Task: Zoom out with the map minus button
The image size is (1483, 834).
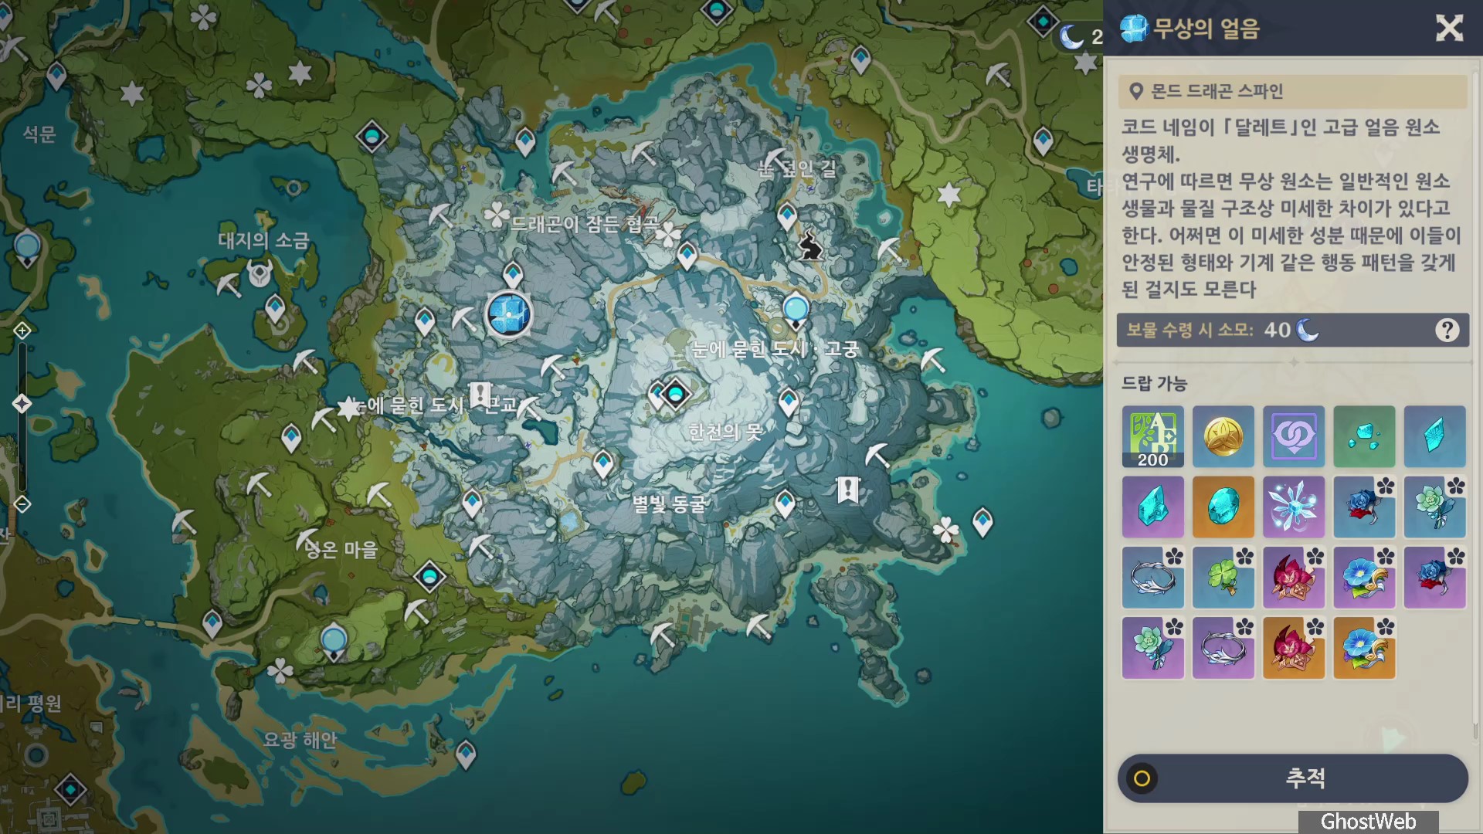Action: click(22, 504)
